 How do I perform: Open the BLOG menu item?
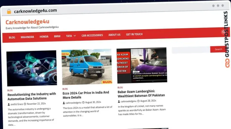click(x=12, y=37)
